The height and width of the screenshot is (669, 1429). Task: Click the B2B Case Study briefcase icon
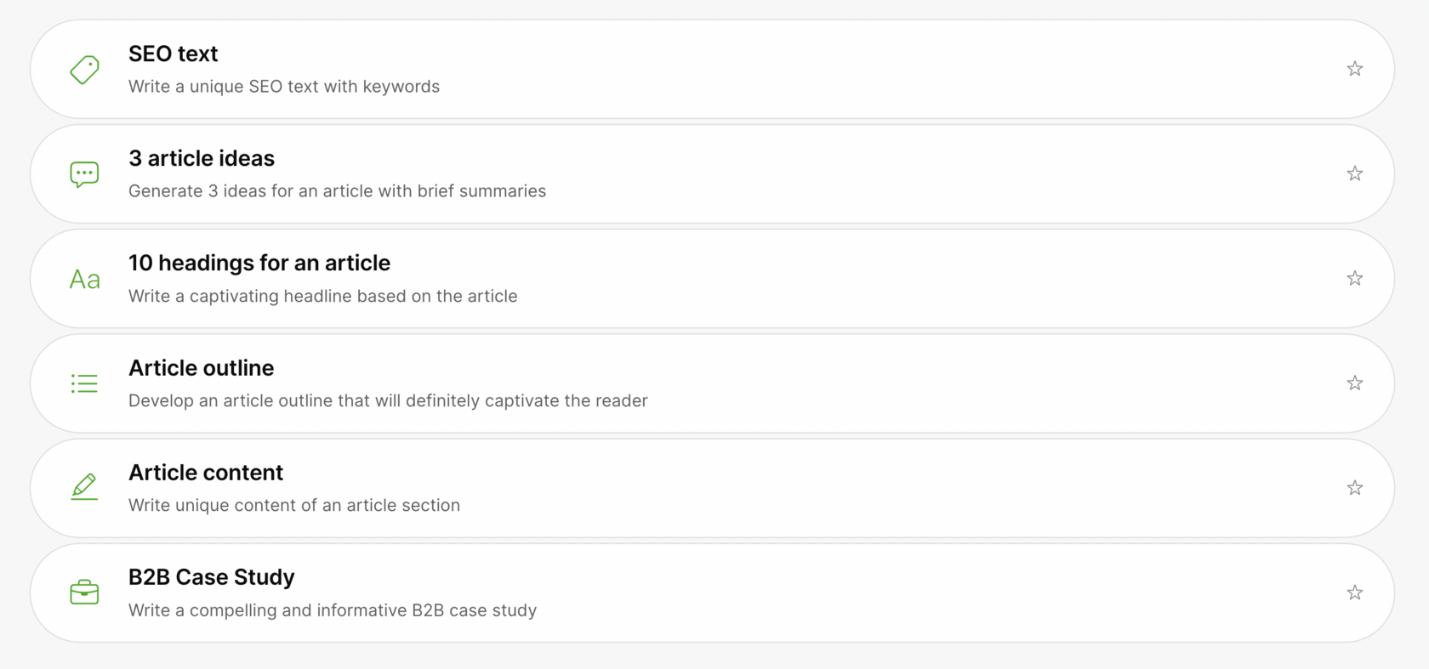84,592
